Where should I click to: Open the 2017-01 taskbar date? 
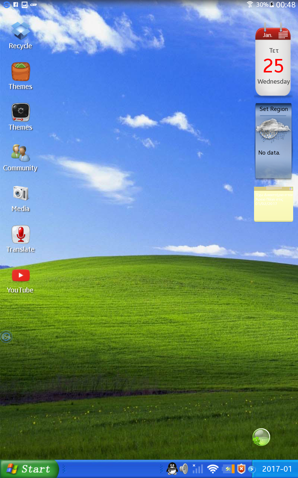pos(277,469)
